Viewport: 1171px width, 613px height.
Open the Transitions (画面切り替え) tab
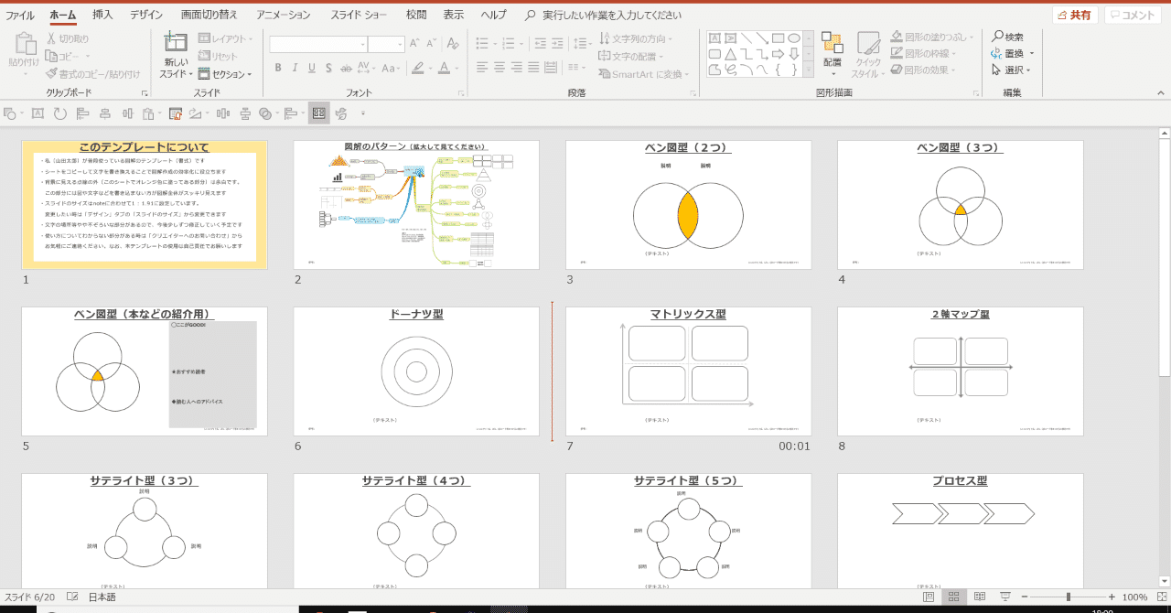coord(209,15)
